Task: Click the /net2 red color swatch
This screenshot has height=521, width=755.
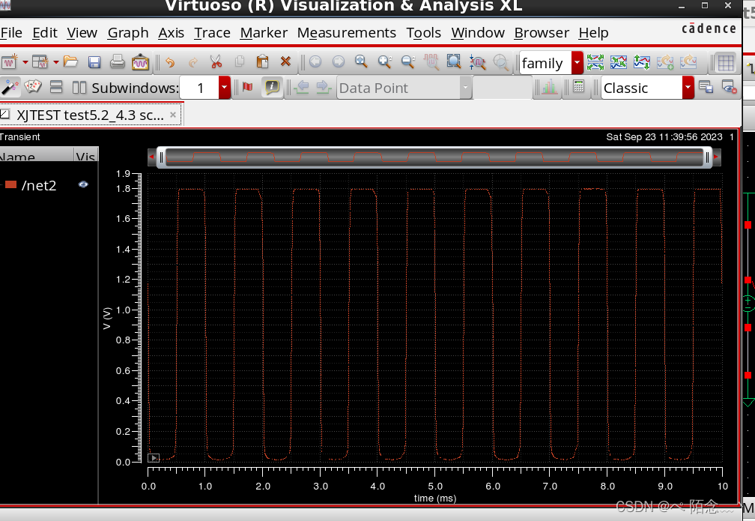Action: (x=10, y=184)
